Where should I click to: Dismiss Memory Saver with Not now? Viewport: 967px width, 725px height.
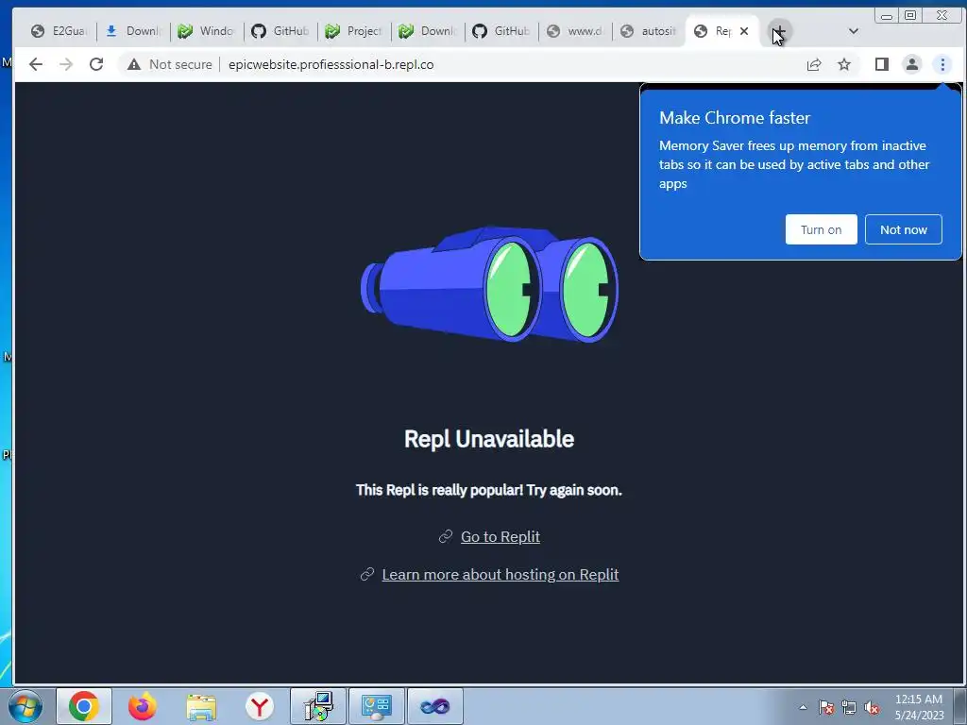pos(904,229)
